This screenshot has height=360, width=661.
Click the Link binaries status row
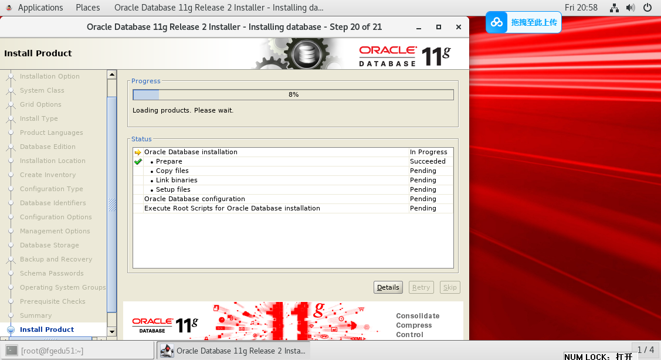pos(293,180)
